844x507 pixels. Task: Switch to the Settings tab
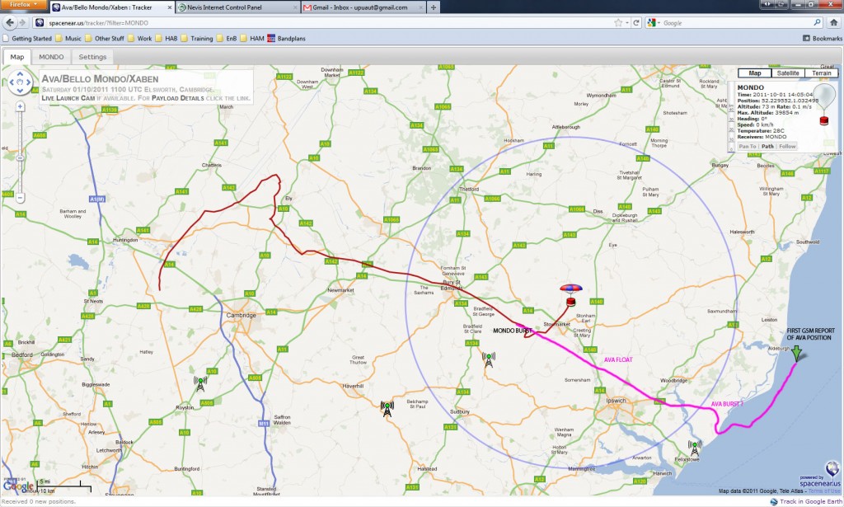click(x=92, y=57)
